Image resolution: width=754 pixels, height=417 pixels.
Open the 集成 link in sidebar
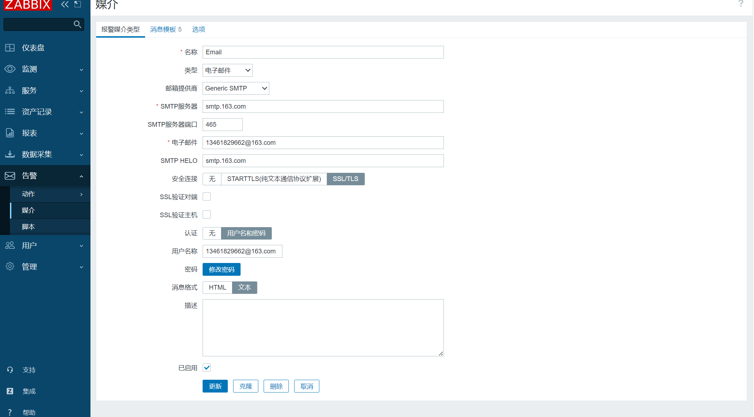[x=29, y=391]
